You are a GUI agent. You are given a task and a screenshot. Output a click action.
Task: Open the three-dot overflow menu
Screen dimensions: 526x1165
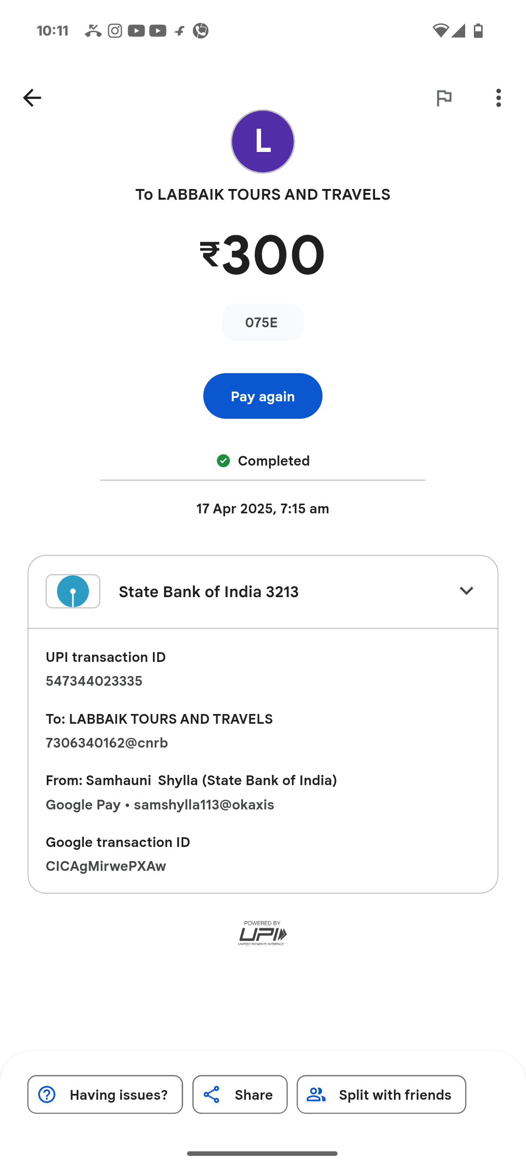[x=498, y=98]
